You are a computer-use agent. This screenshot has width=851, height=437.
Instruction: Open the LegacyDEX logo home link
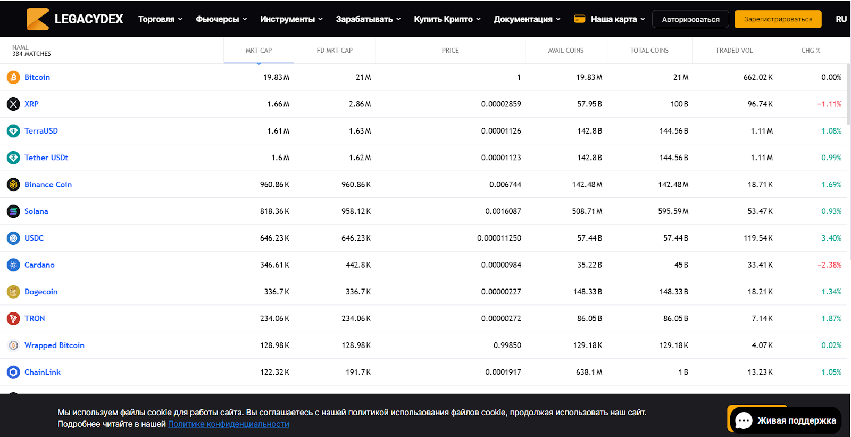pyautogui.click(x=75, y=19)
